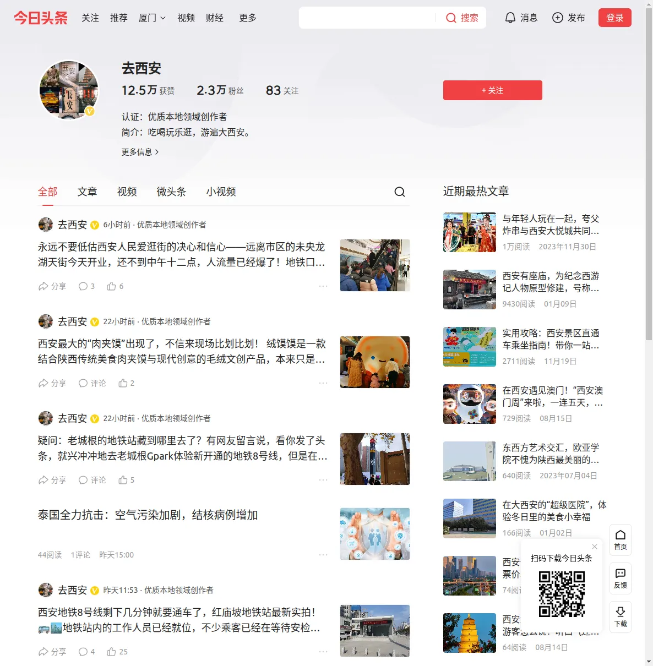Open 视频 in the top navigation bar
653x666 pixels.
click(x=186, y=18)
